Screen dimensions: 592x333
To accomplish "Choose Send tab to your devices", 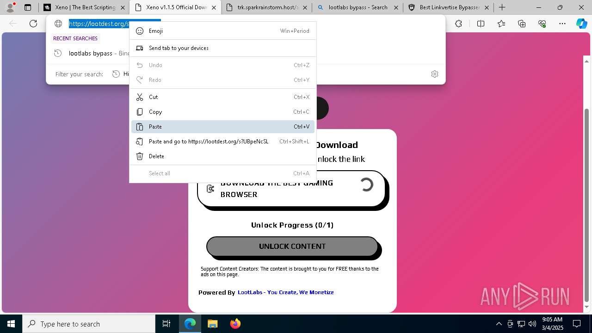I will [x=223, y=48].
